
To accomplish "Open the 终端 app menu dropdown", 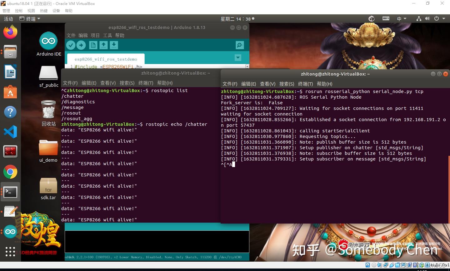I will point(30,19).
